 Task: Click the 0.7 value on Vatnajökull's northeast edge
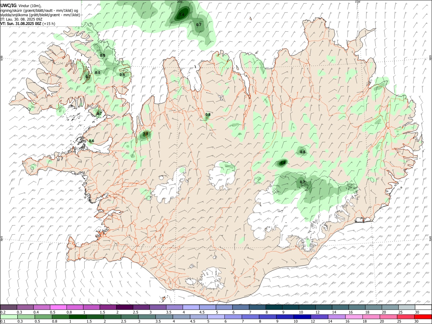pos(302,182)
